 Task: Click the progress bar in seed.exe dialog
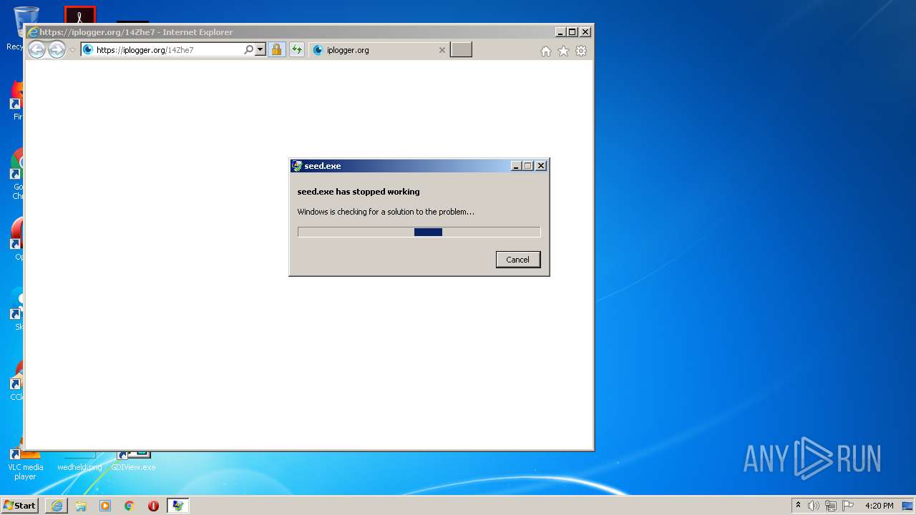(x=419, y=232)
